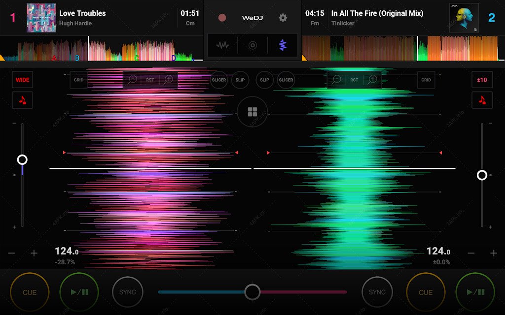505x315 pixels.
Task: Change the WIDE tempo range on deck 1
Action: coord(23,80)
